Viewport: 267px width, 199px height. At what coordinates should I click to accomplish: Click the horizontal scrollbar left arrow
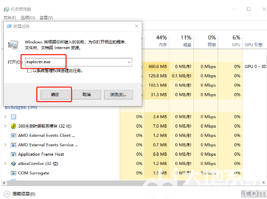click(x=4, y=183)
